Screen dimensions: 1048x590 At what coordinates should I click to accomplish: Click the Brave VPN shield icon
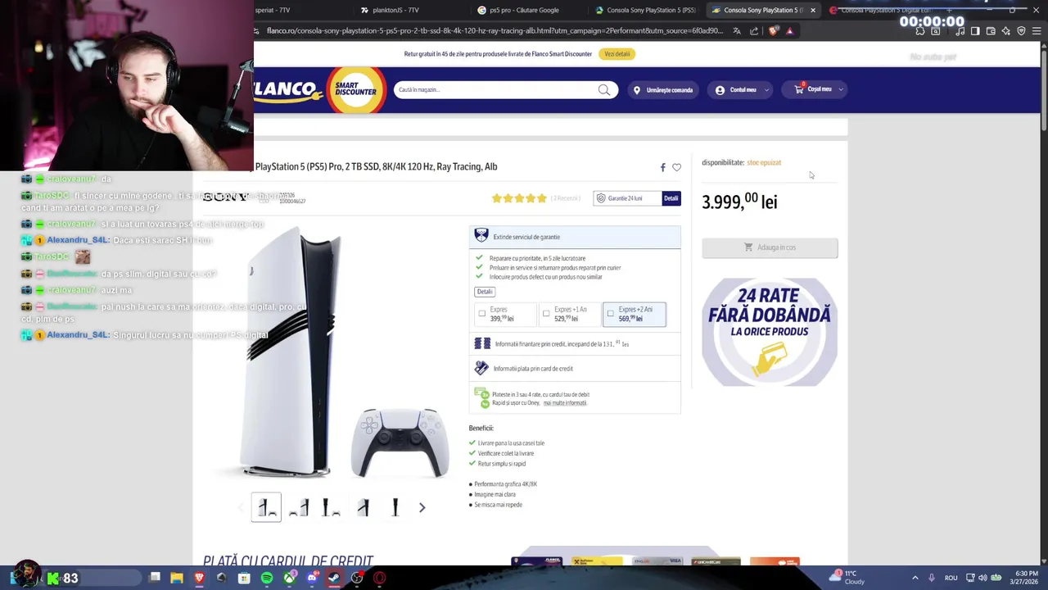[x=1021, y=31]
